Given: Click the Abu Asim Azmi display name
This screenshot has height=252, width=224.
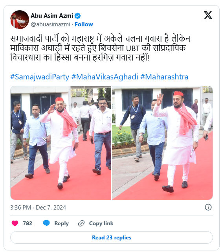Looking at the screenshot, I should pyautogui.click(x=52, y=16).
